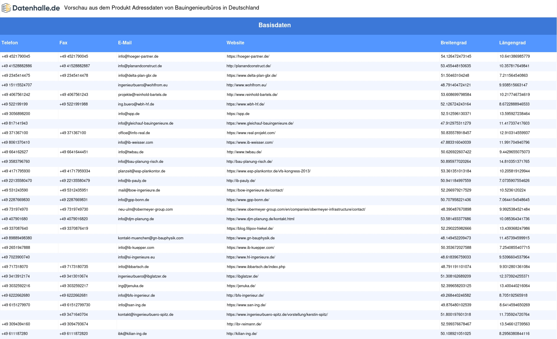
Task: Click email info@ib-pauly.de
Action: pyautogui.click(x=132, y=181)
